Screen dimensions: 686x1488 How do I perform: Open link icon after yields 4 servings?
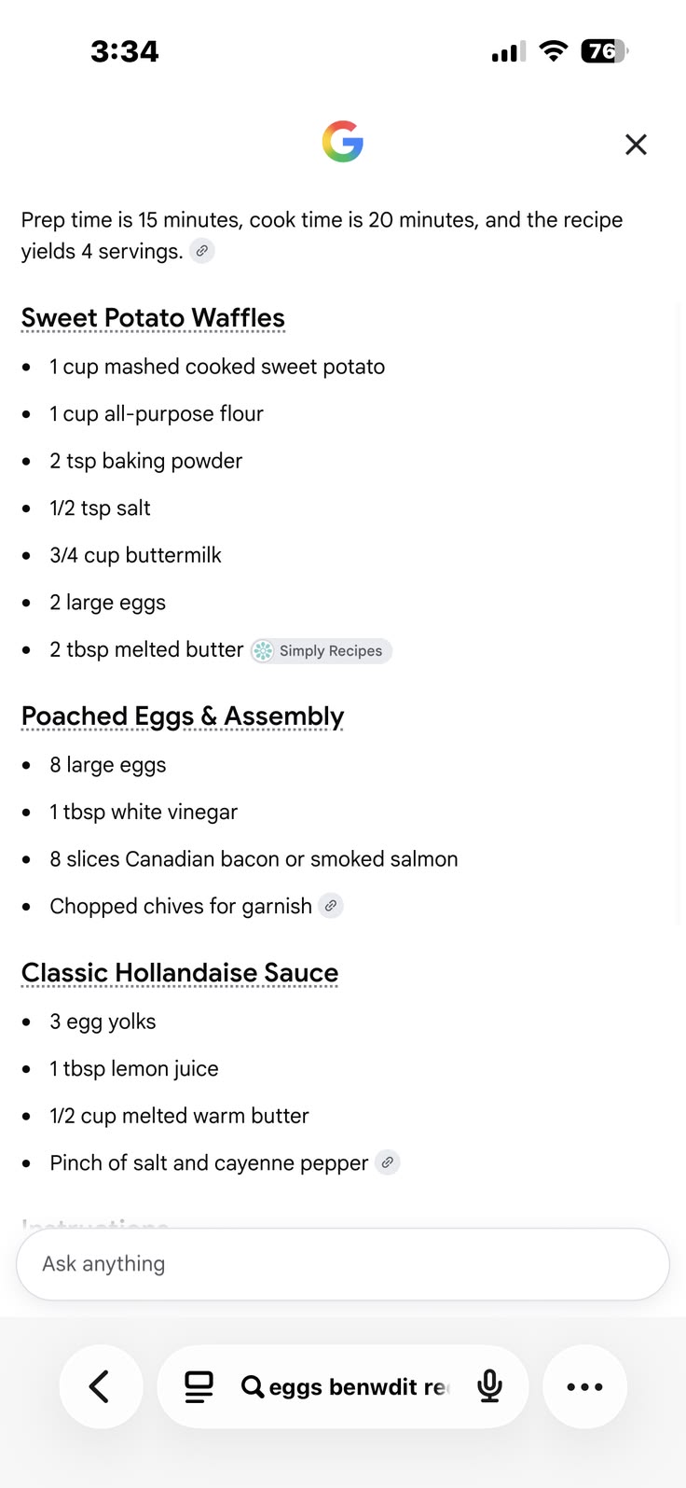pos(202,251)
